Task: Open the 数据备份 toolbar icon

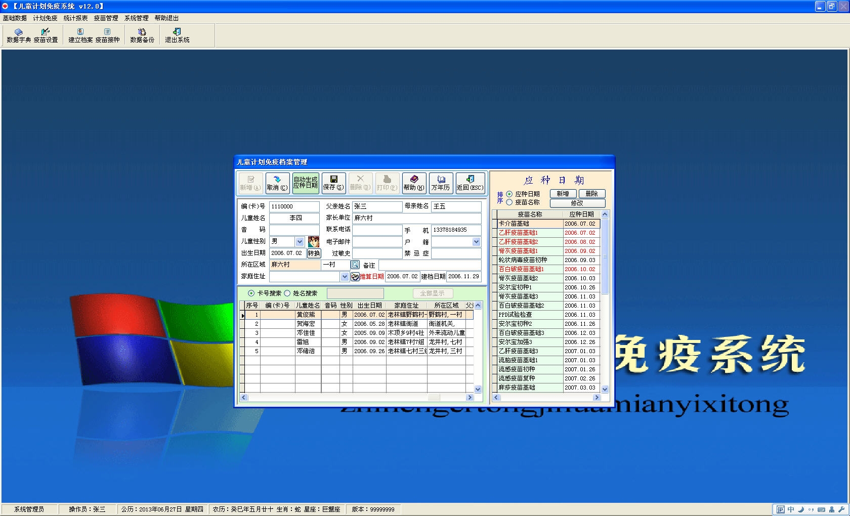Action: (x=142, y=35)
